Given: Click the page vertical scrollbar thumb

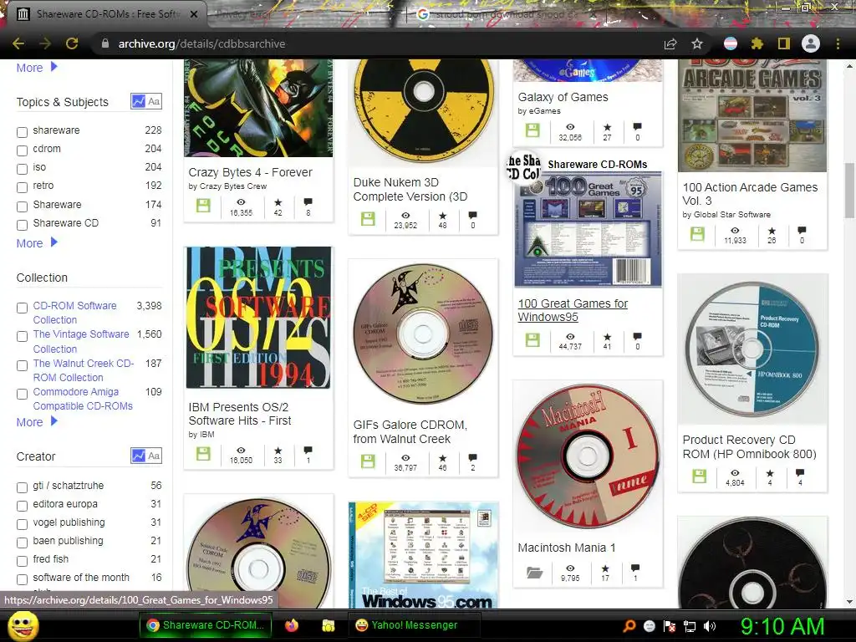Looking at the screenshot, I should tap(849, 190).
